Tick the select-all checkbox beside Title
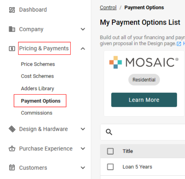 coord(110,151)
